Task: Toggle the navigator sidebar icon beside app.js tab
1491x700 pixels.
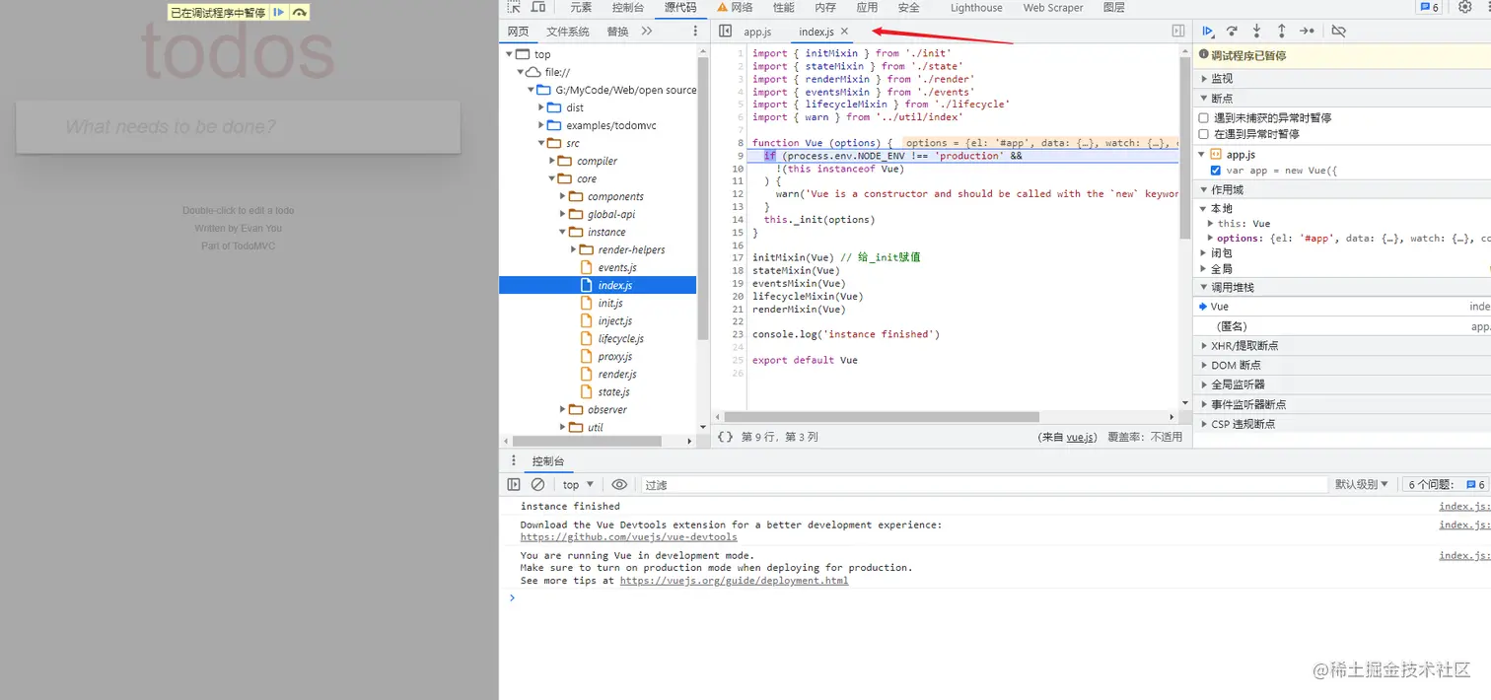Action: 725,32
